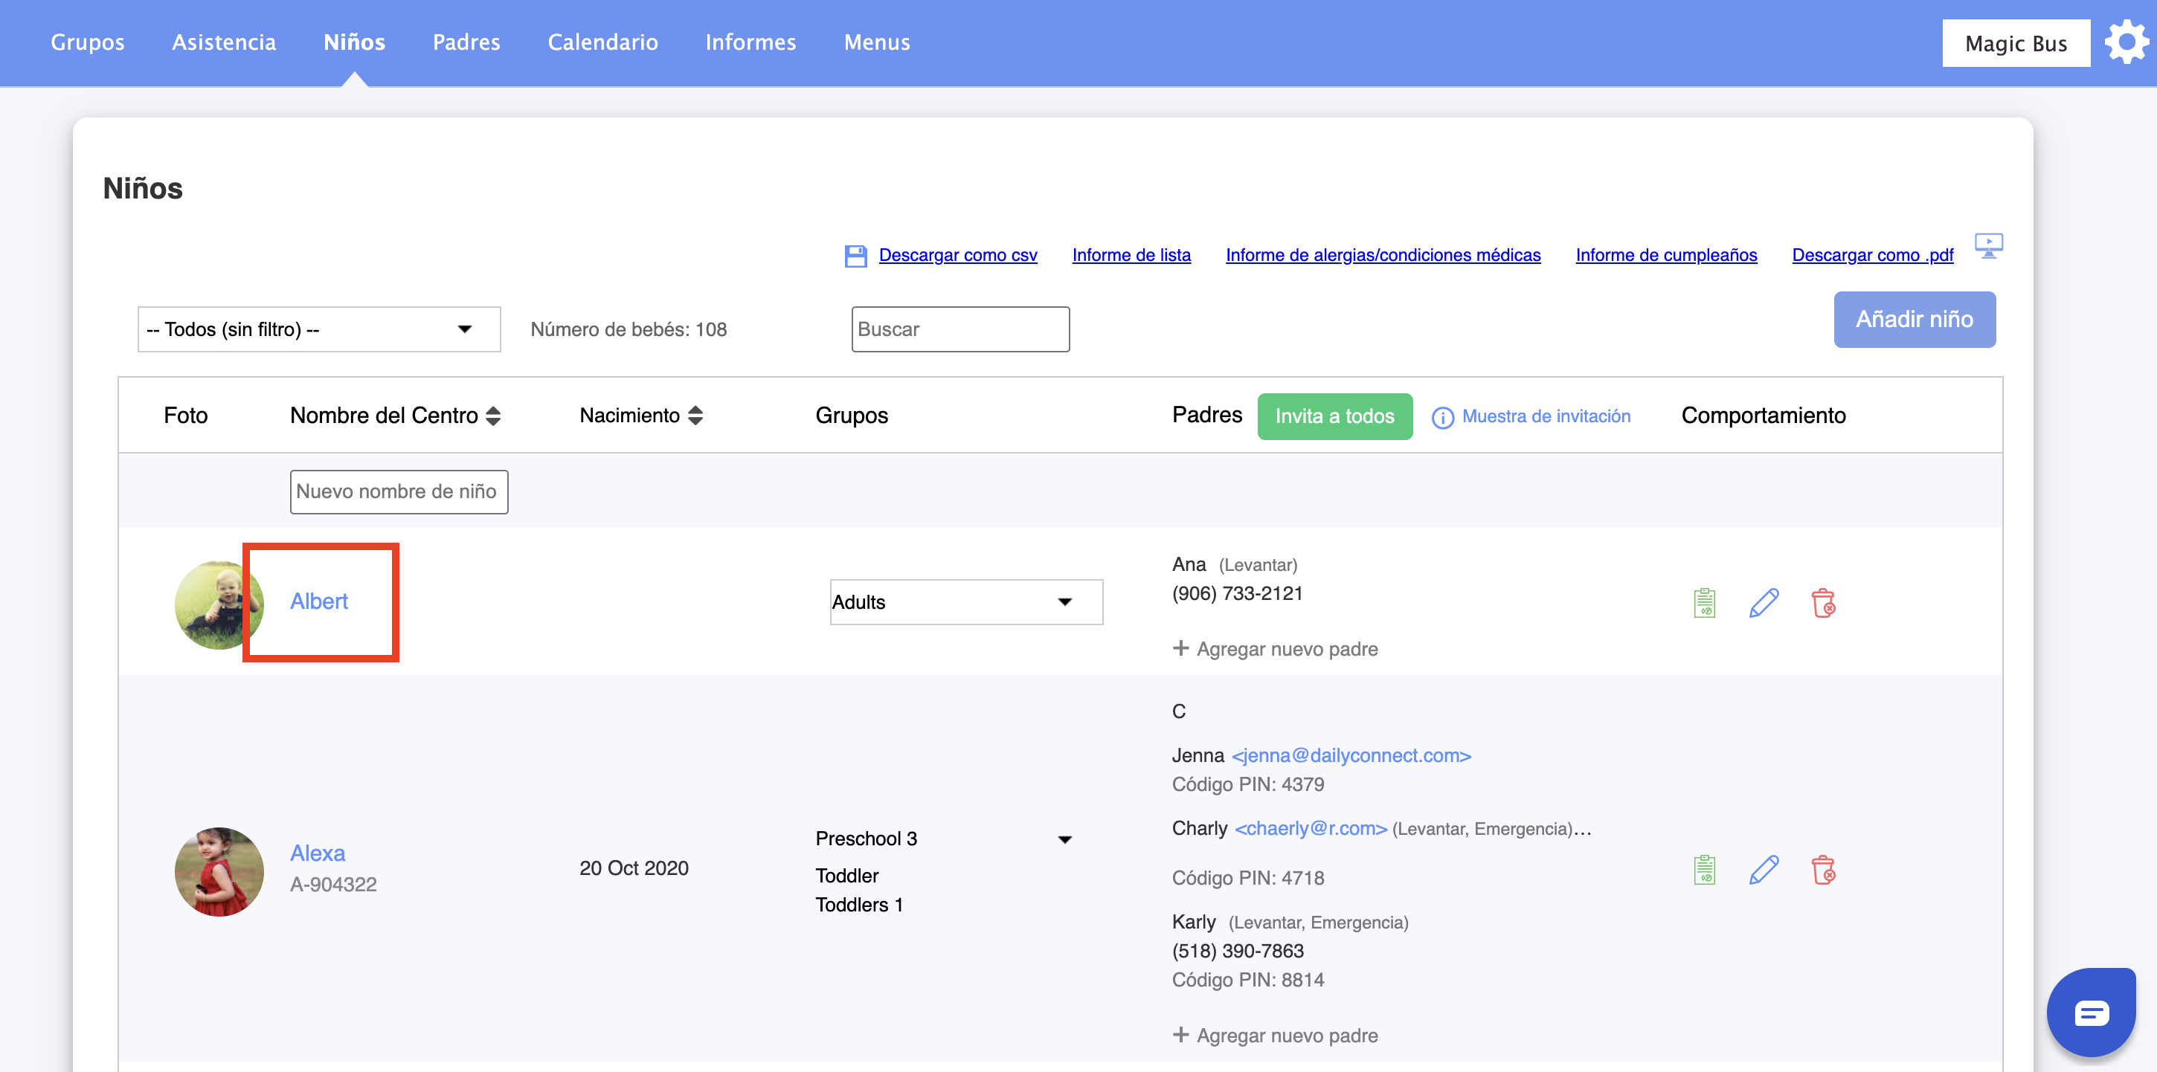The width and height of the screenshot is (2157, 1072).
Task: Switch to the Asistencia tab
Action: click(224, 42)
